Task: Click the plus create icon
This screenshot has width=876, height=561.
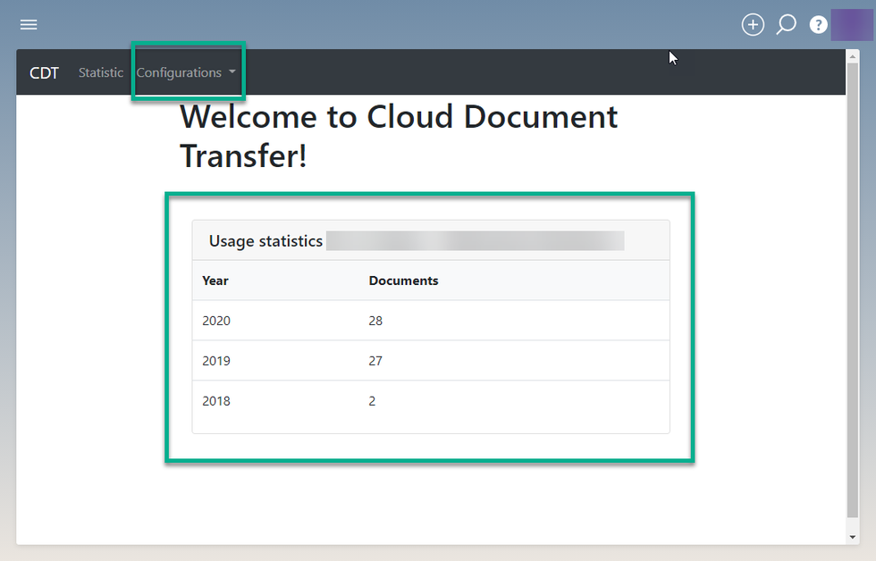Action: tap(753, 24)
